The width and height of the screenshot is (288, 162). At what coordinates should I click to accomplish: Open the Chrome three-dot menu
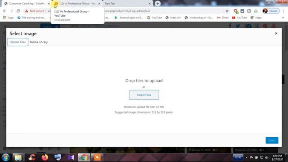283,11
